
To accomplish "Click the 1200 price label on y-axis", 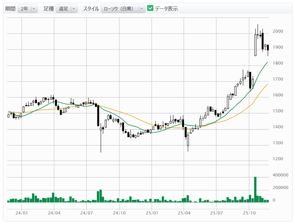I will [x=278, y=159].
